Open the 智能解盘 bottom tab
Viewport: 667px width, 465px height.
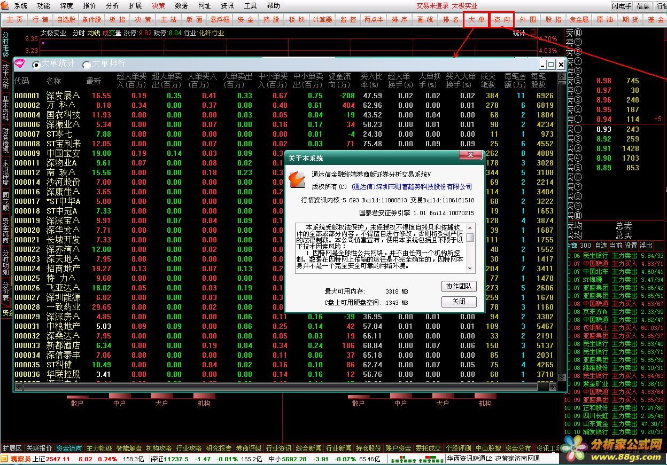(x=129, y=448)
